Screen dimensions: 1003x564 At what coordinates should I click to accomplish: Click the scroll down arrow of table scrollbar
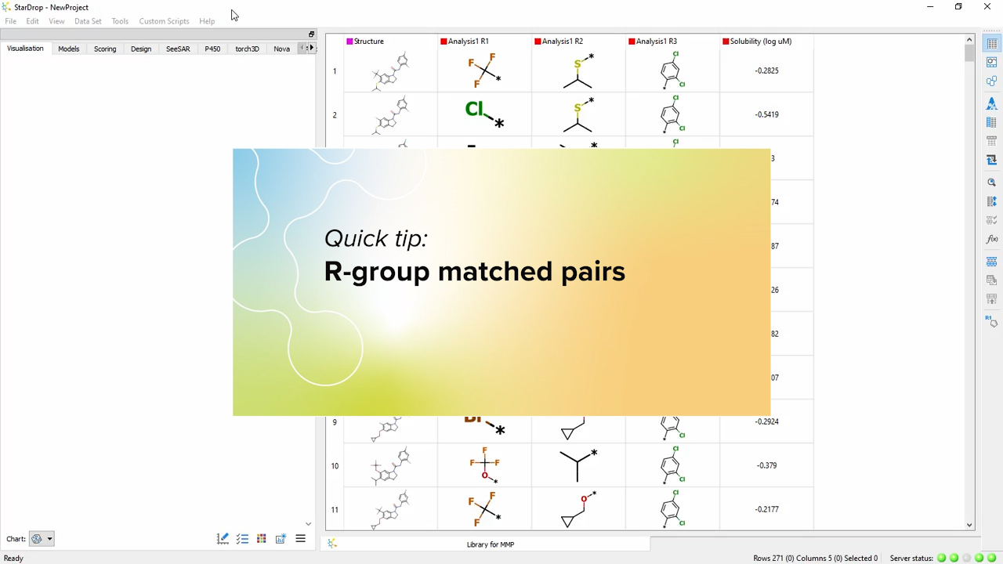click(x=969, y=525)
